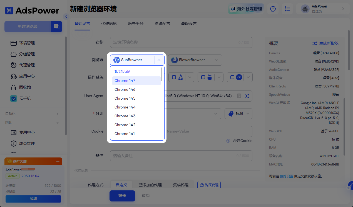Screen dimensions: 353x207
Task: Switch to 指纹配置 tab
Action: pyautogui.click(x=162, y=24)
